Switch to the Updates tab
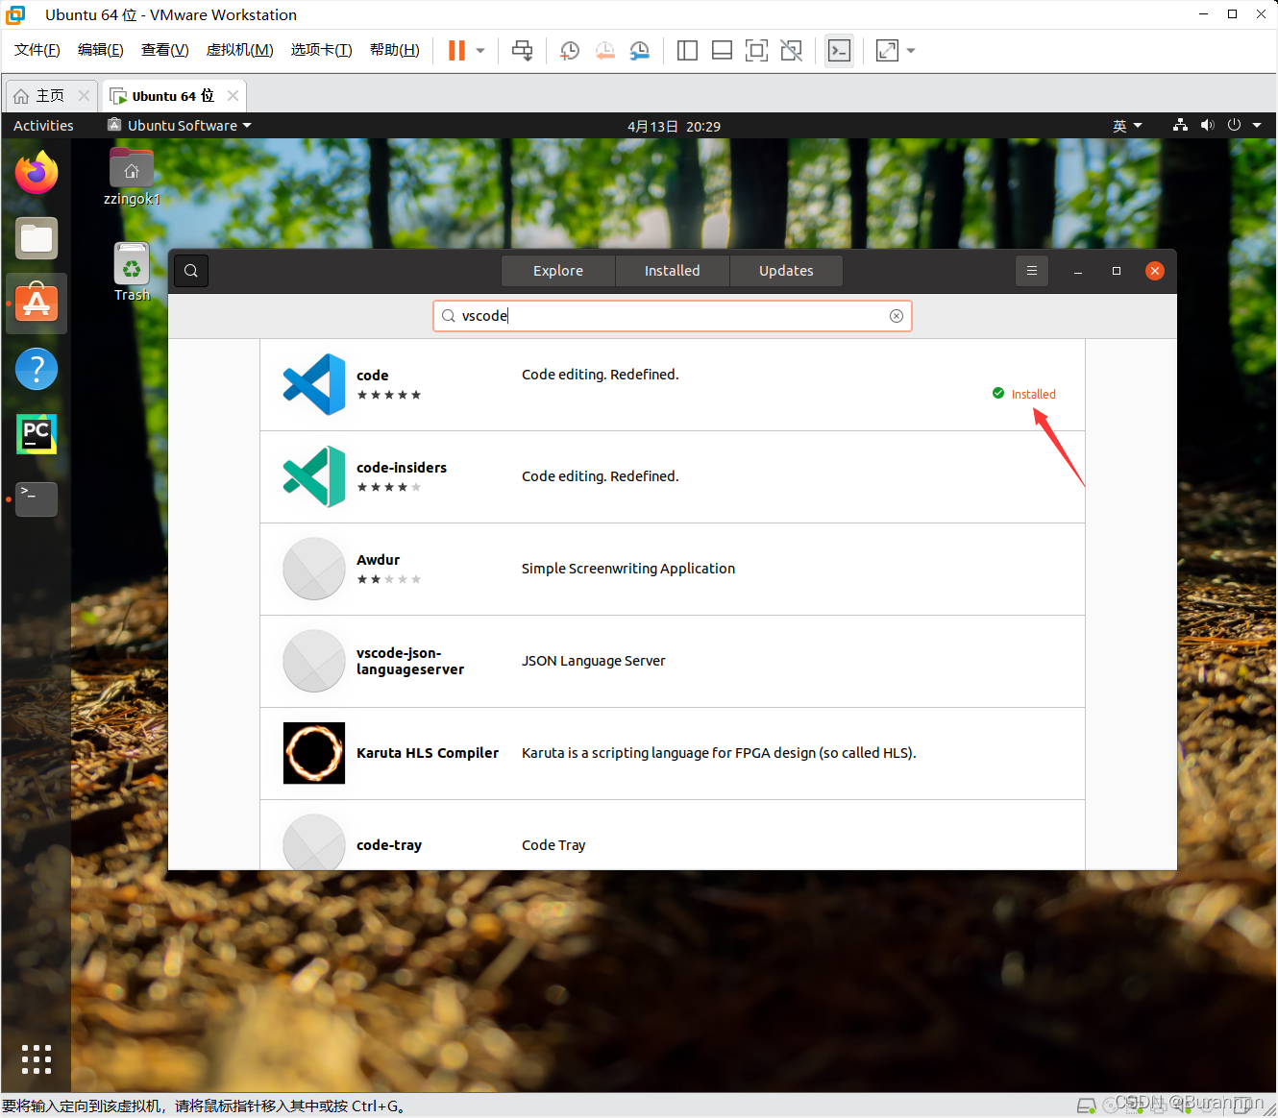The height and width of the screenshot is (1118, 1278). [786, 271]
